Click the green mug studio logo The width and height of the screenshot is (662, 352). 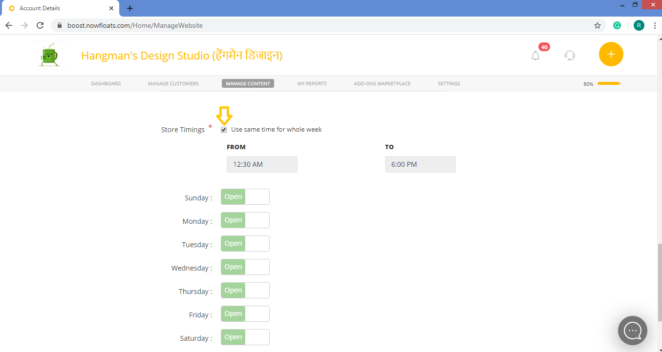[48, 55]
